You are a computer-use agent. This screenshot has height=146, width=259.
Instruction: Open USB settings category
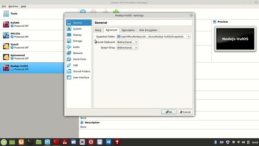tap(79, 65)
